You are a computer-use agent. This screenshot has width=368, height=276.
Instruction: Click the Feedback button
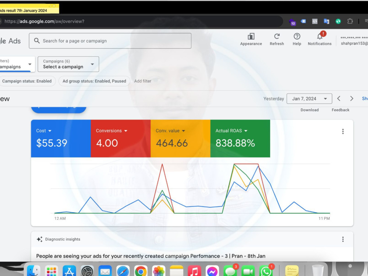(340, 110)
